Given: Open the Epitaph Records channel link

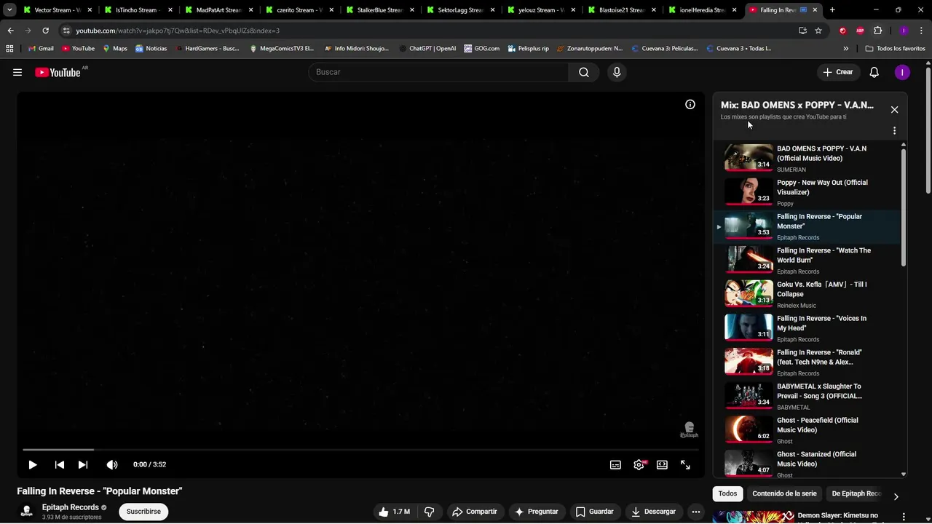Looking at the screenshot, I should [71, 507].
